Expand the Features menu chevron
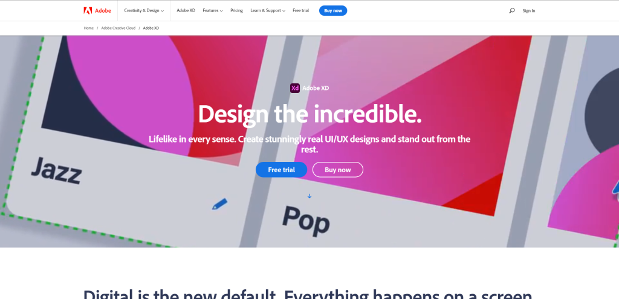 pos(221,11)
